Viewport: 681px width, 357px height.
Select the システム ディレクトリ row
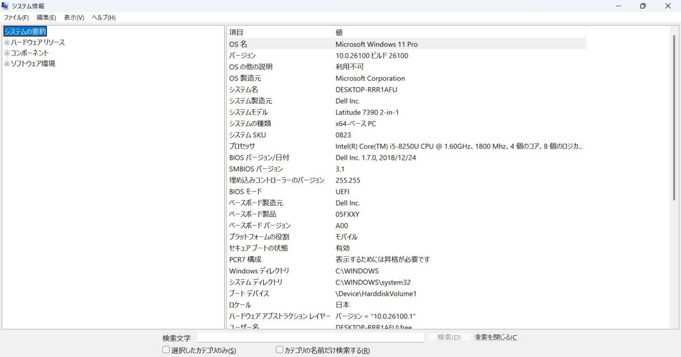406,282
